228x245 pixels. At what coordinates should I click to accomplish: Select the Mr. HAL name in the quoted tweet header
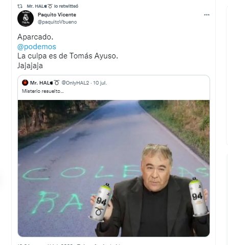click(40, 83)
